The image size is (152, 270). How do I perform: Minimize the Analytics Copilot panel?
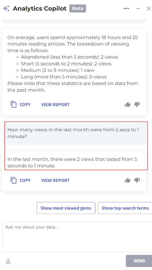coord(138,8)
